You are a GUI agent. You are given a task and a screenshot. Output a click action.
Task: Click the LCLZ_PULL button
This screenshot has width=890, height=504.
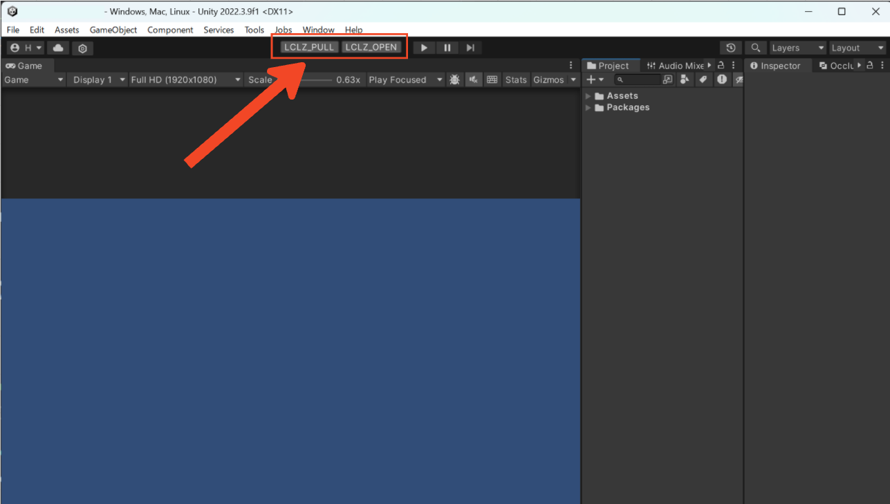pos(309,48)
